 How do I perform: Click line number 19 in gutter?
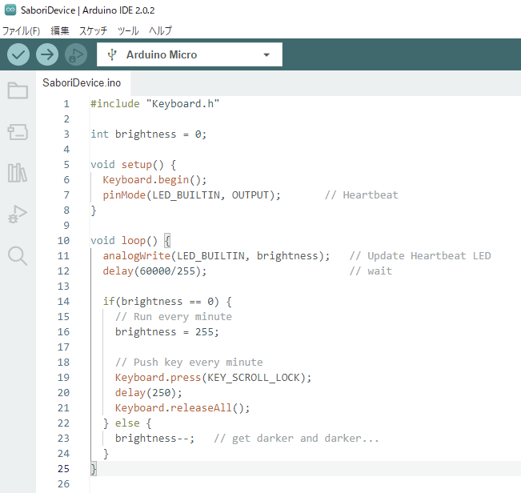click(63, 378)
